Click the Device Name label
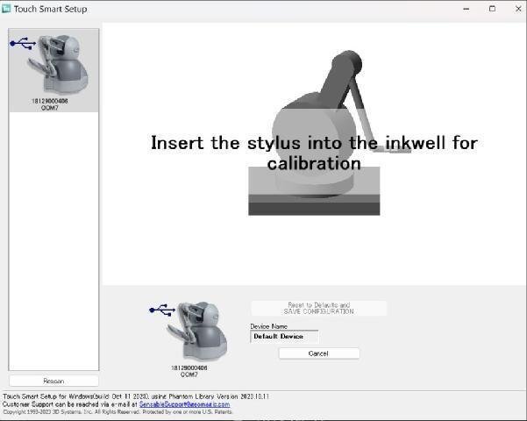The width and height of the screenshot is (527, 421). tap(268, 326)
